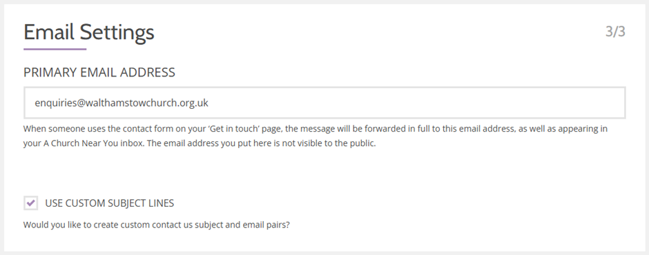This screenshot has height=255, width=649.
Task: Click the purple checkmark icon
Action: point(30,203)
